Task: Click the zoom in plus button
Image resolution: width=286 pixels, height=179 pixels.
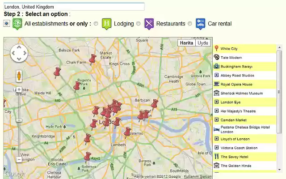Action: (x=19, y=89)
